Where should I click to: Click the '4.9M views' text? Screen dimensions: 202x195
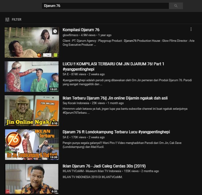[x=88, y=35]
